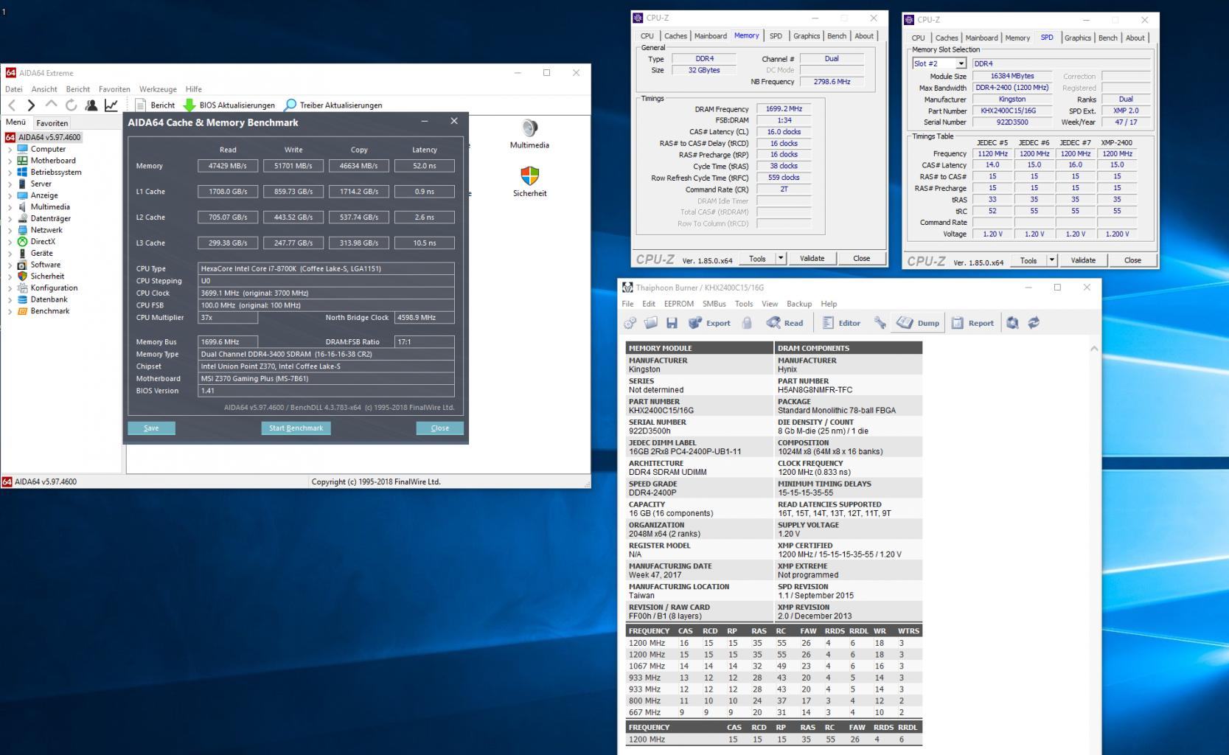1229x755 pixels.
Task: Expand the Datenträger tree node
Action: pyautogui.click(x=10, y=219)
